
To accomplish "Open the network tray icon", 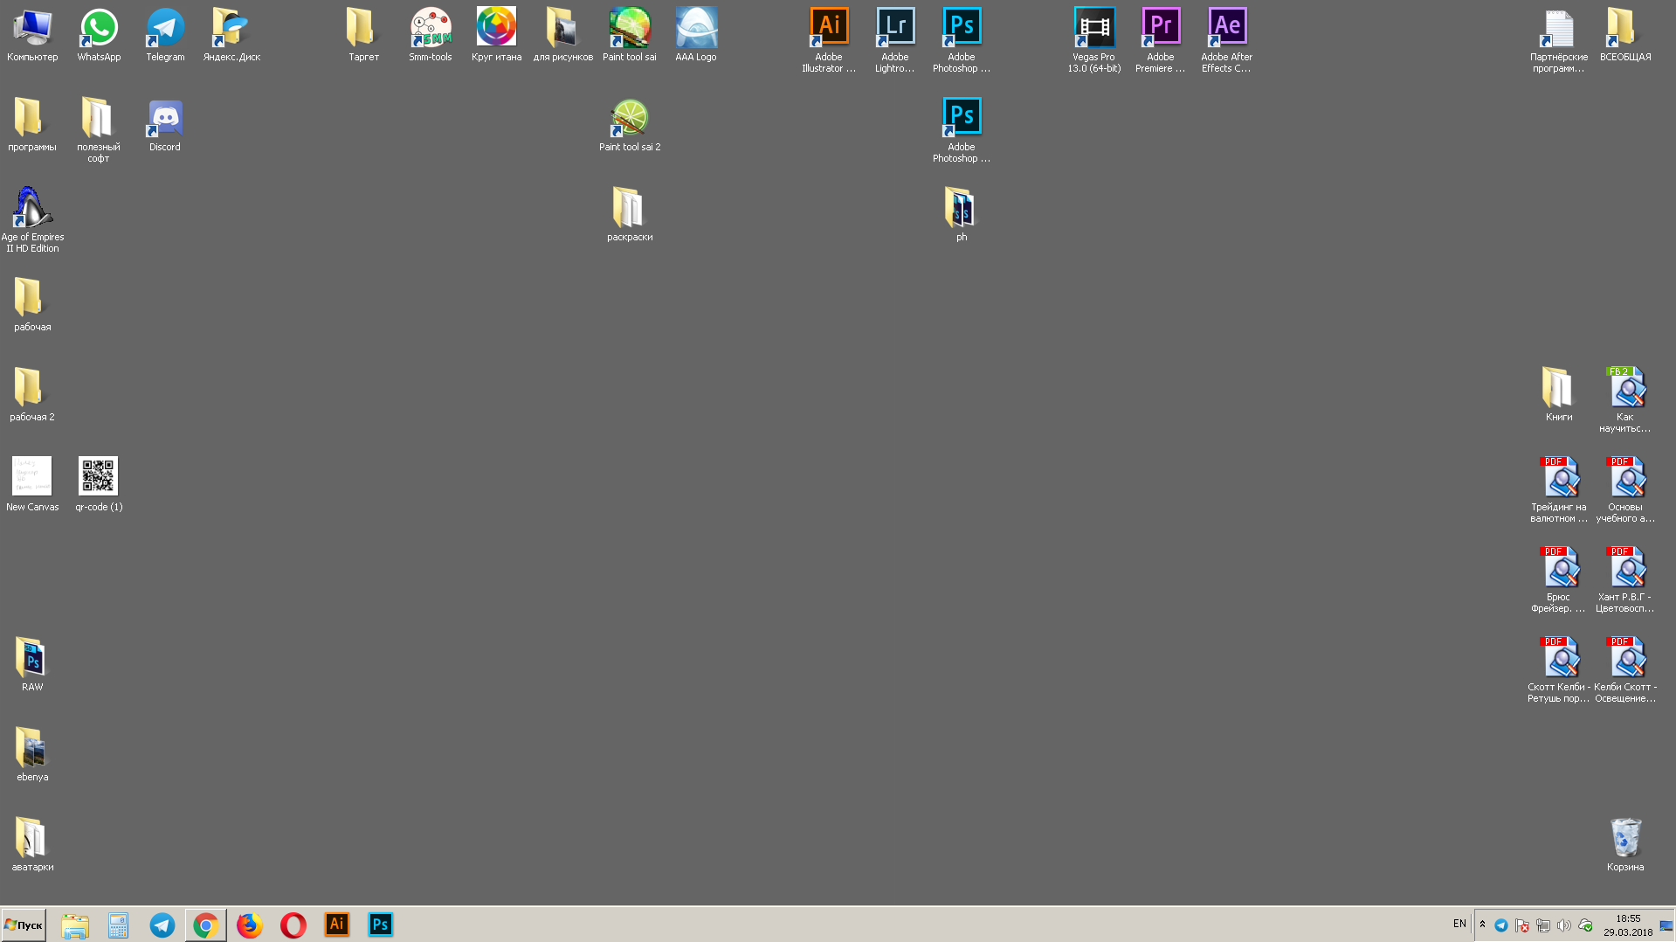I will 1543,925.
